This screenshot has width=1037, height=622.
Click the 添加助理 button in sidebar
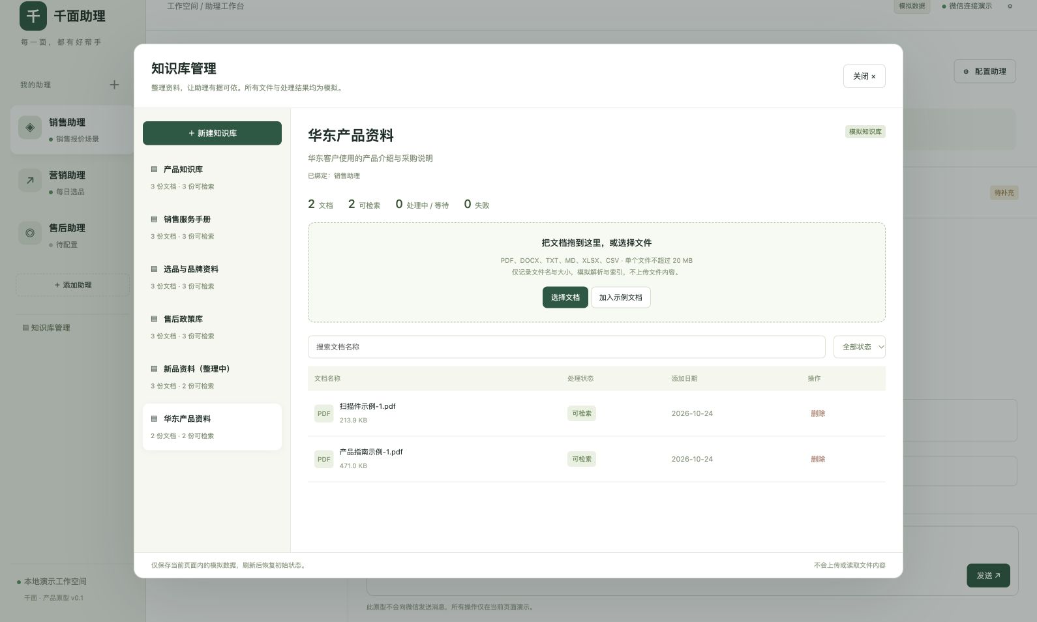click(73, 285)
